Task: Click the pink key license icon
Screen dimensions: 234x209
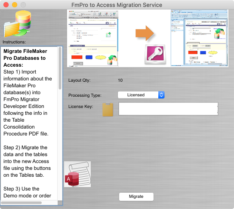Action: pyautogui.click(x=155, y=54)
